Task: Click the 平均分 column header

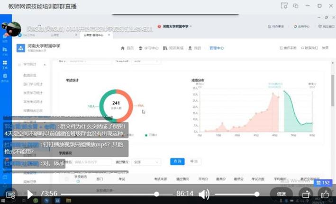Action: 203,179
